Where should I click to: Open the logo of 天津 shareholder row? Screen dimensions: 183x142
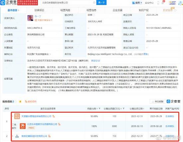tap(17, 116)
